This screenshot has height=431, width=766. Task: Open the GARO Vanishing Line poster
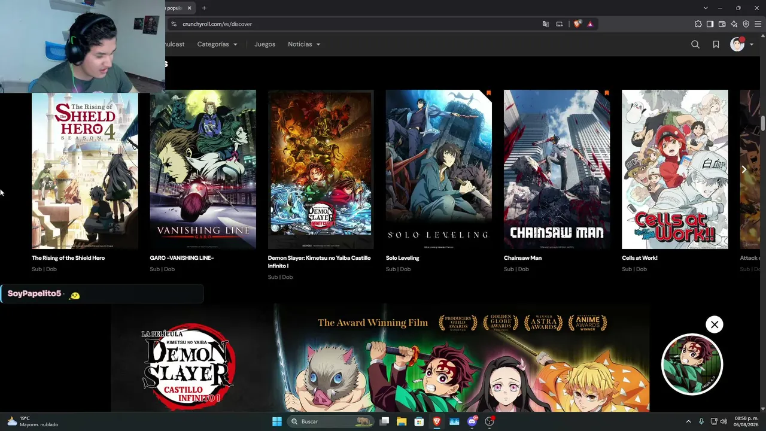[x=203, y=169]
